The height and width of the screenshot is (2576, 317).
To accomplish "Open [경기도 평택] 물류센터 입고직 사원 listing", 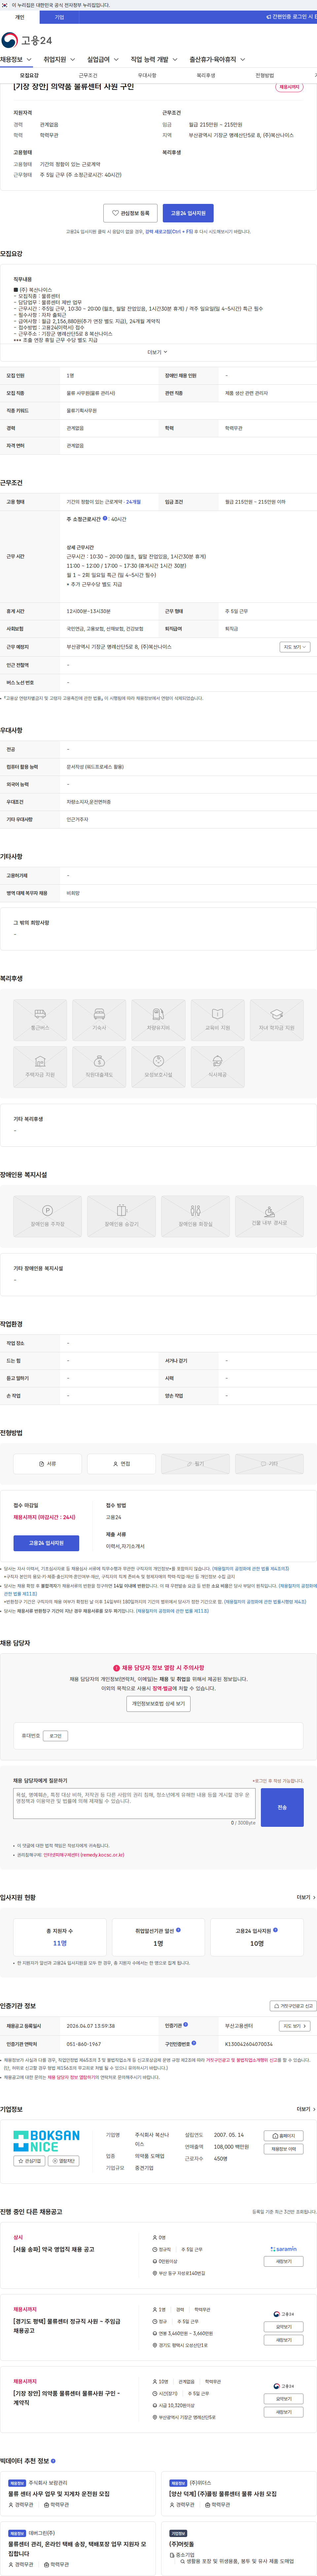I will 67,2326.
